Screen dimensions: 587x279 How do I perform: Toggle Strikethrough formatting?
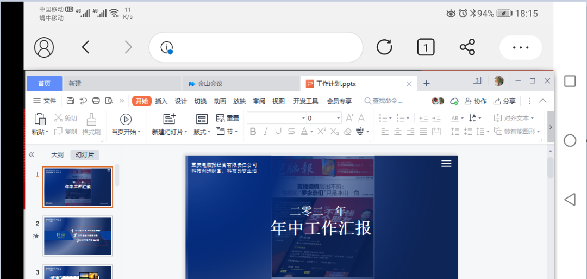click(291, 132)
